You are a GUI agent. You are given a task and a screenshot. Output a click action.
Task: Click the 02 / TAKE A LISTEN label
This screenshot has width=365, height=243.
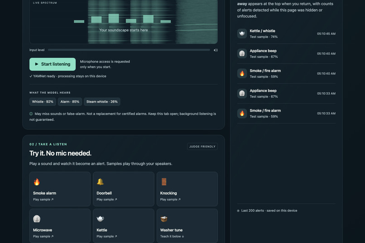point(48,144)
